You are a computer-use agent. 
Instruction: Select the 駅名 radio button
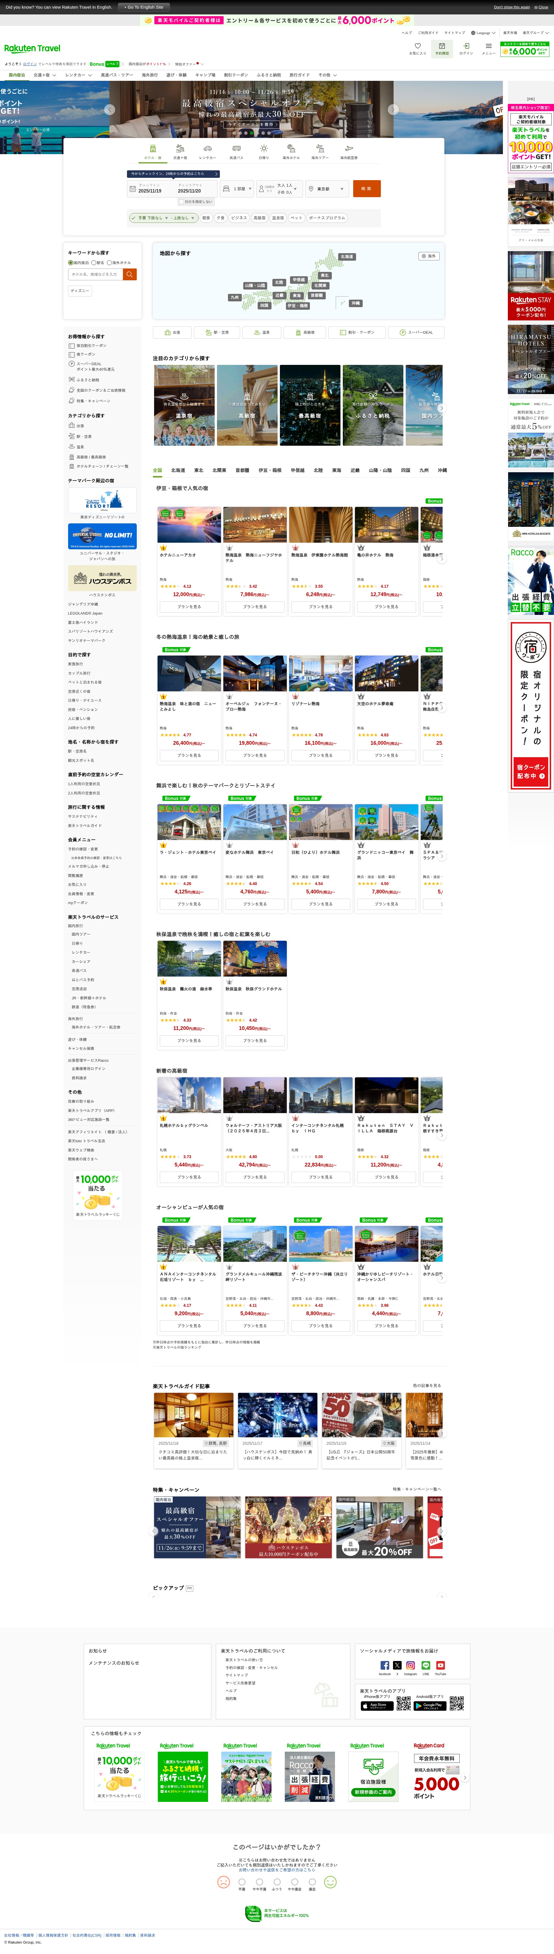click(x=94, y=262)
